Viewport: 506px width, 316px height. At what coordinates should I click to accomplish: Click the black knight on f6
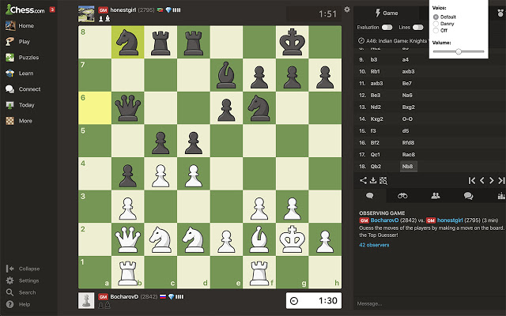(259, 108)
